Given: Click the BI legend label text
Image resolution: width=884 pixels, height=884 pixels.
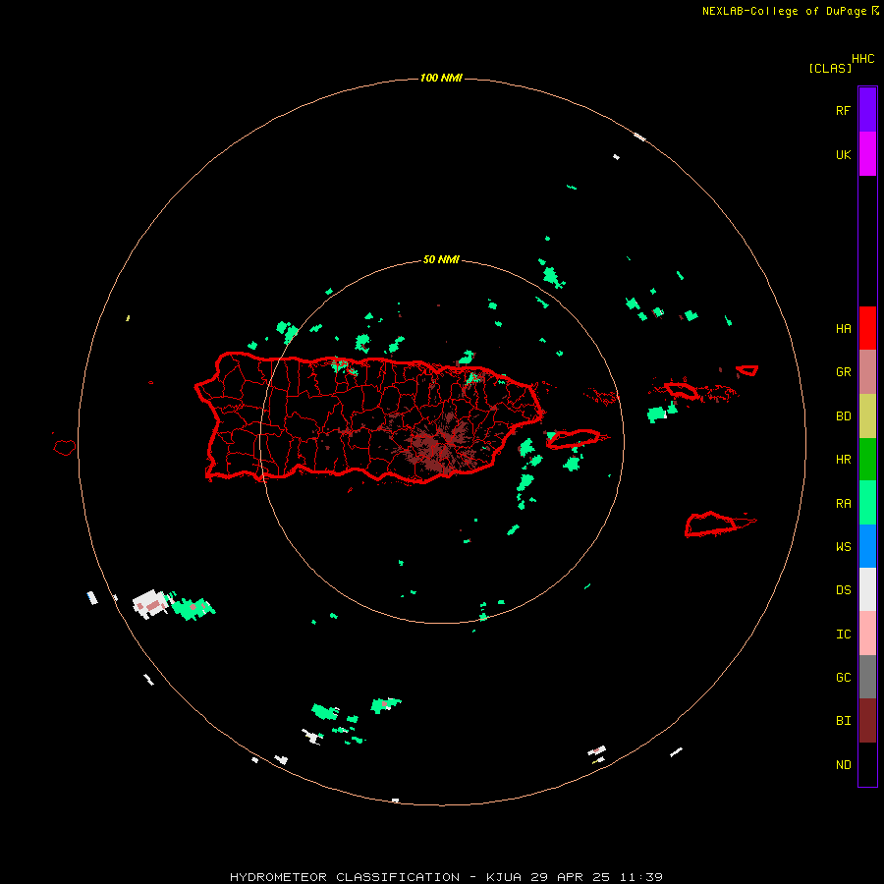Looking at the screenshot, I should tap(843, 721).
